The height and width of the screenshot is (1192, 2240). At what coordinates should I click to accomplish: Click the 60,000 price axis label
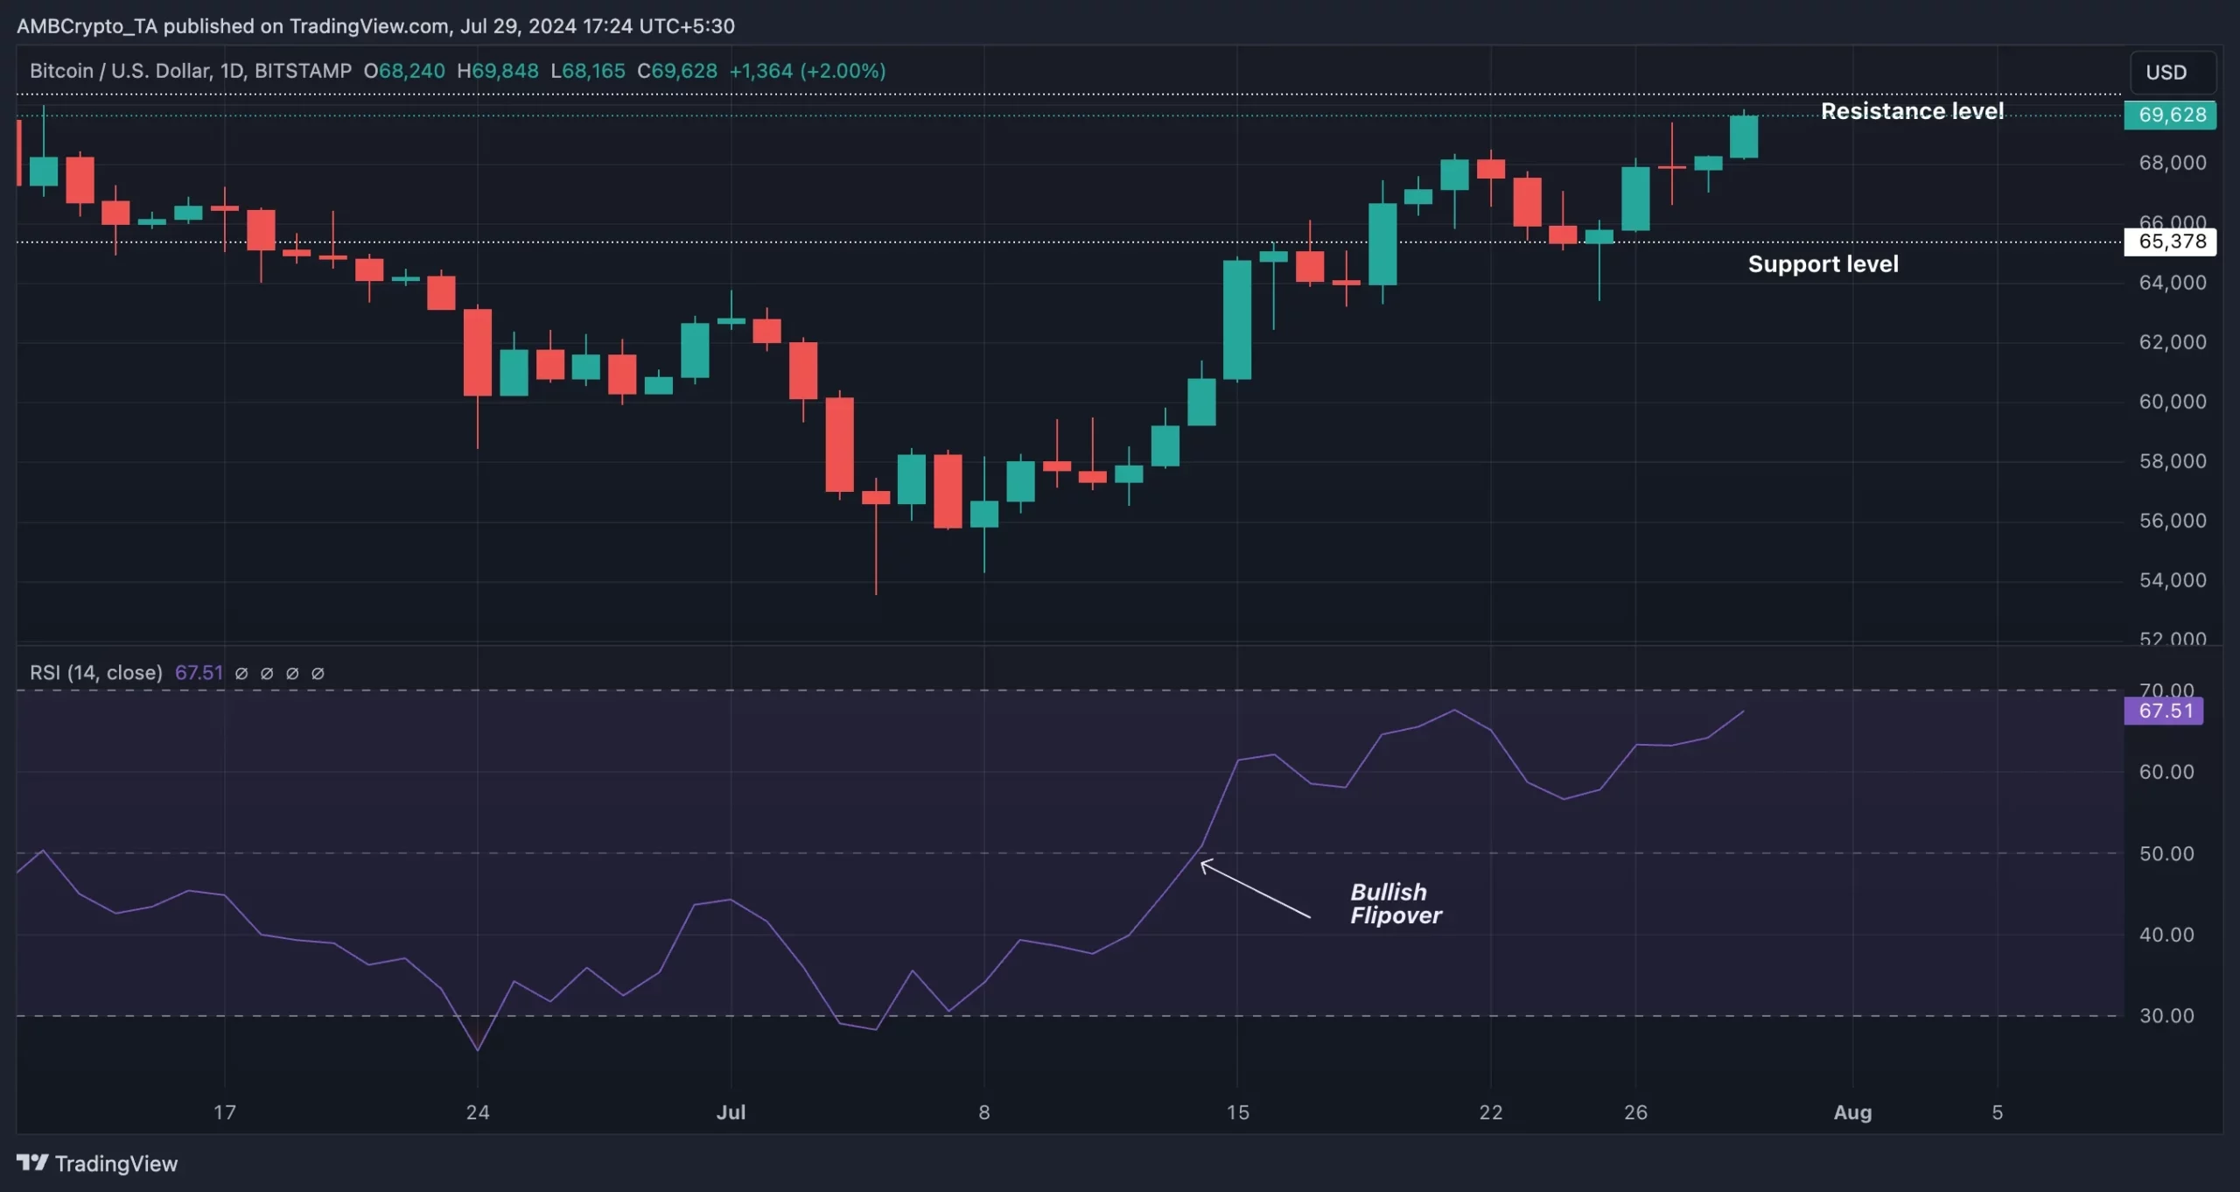click(x=2173, y=402)
